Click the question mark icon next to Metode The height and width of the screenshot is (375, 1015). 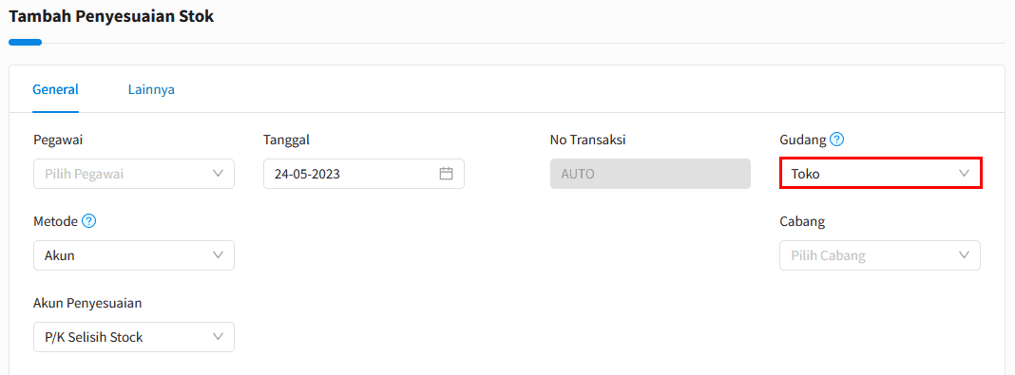coord(89,221)
